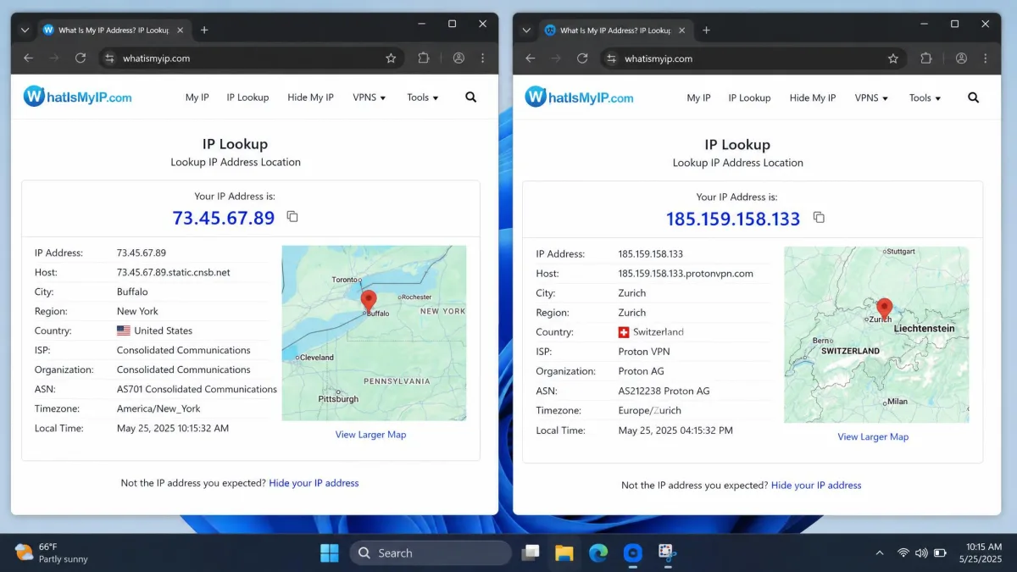
Task: Open extensions puzzle icon in right window
Action: click(926, 58)
